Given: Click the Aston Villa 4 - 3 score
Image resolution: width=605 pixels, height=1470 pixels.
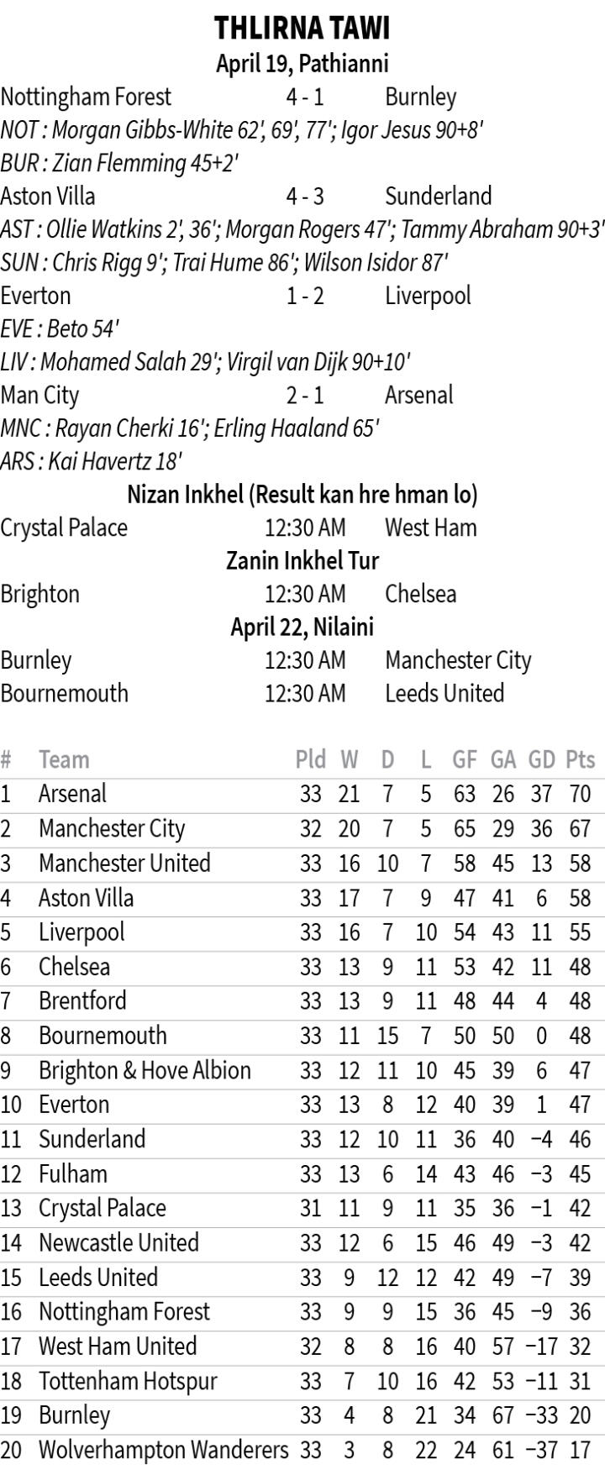Looking at the screenshot, I should point(304,197).
